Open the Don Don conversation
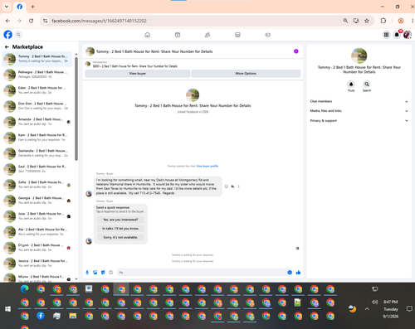The height and width of the screenshot is (329, 415). [37, 106]
